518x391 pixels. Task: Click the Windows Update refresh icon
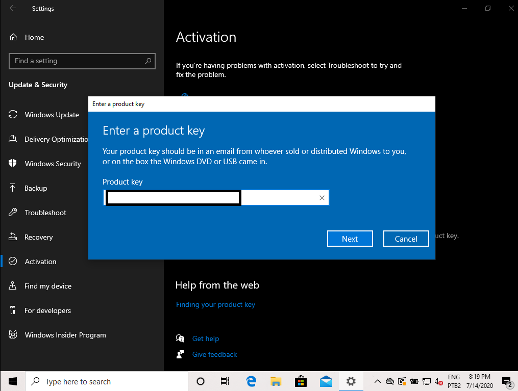[13, 115]
